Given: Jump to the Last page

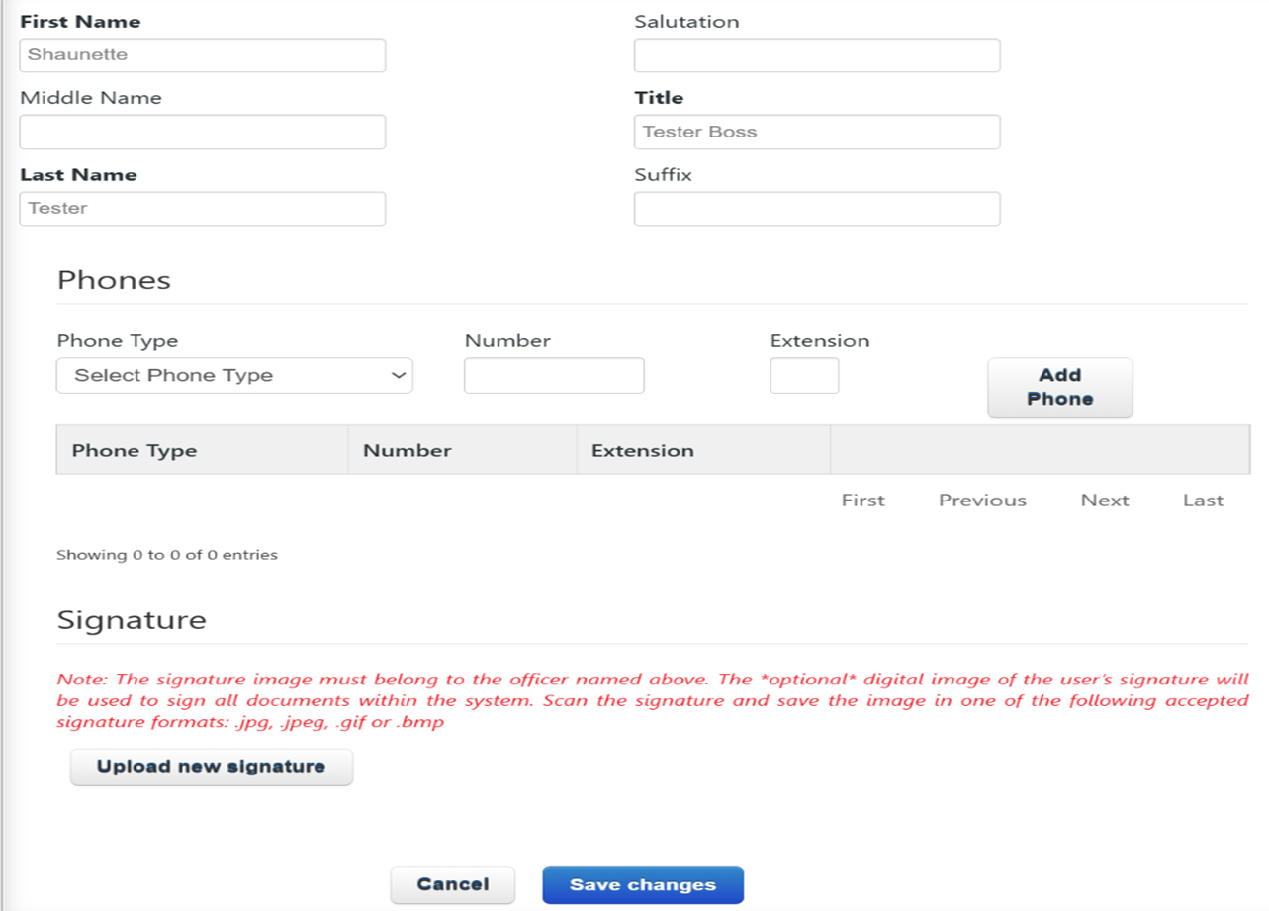Looking at the screenshot, I should coord(1203,501).
